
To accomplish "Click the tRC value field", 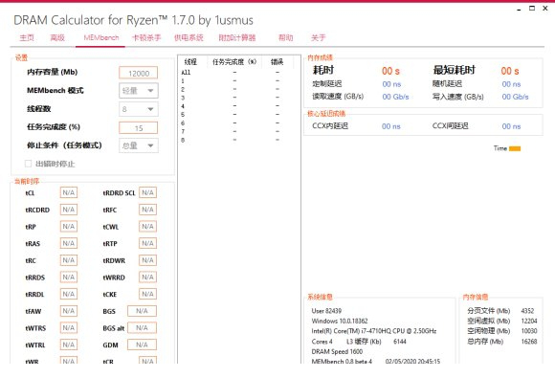I will (69, 260).
